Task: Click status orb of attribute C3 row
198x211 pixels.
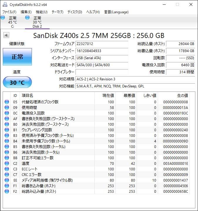Action: click(7, 169)
